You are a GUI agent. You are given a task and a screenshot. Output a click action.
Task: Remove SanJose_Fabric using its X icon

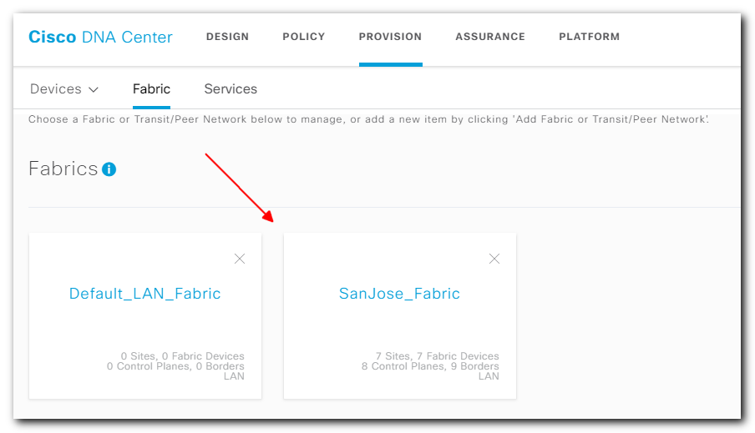(x=494, y=259)
